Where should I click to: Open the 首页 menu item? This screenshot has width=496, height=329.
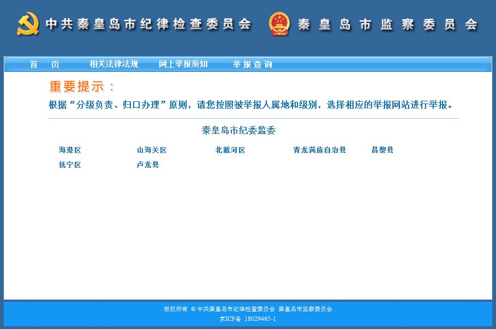44,64
